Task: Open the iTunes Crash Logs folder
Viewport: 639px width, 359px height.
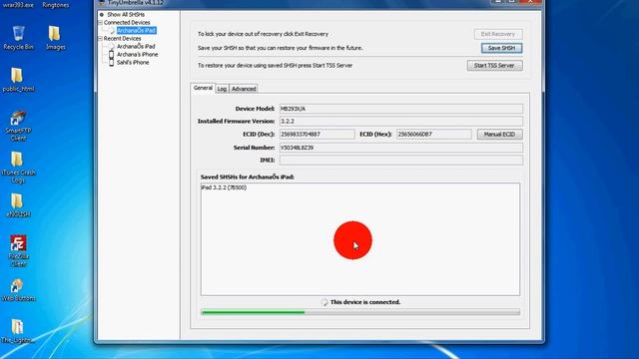Action: click(18, 167)
